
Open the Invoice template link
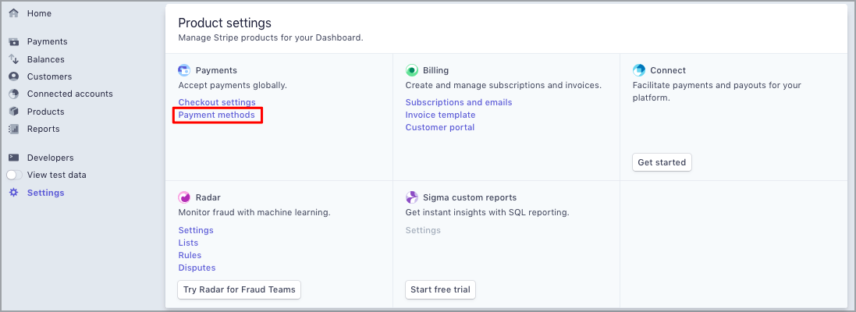(441, 115)
